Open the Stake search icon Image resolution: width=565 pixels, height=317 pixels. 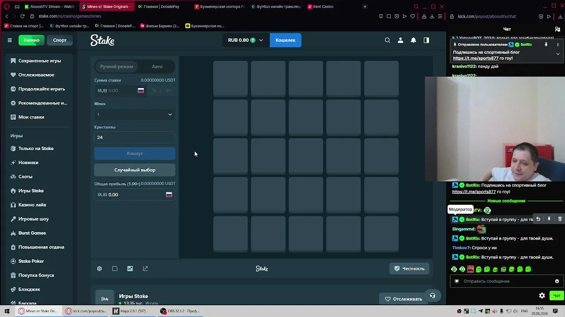point(388,40)
